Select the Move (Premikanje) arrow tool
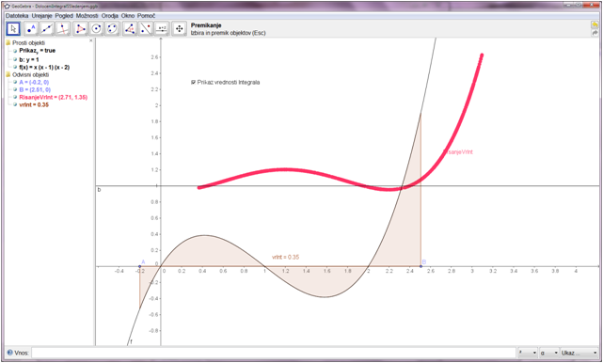The image size is (603, 363). 13,29
